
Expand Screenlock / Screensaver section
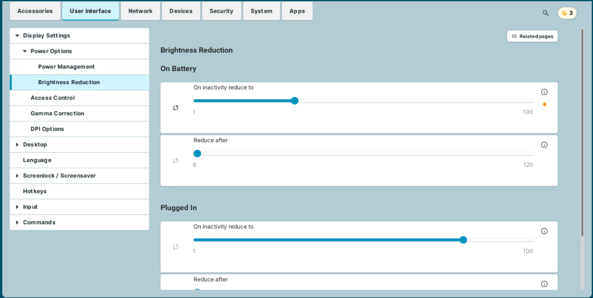pos(17,176)
